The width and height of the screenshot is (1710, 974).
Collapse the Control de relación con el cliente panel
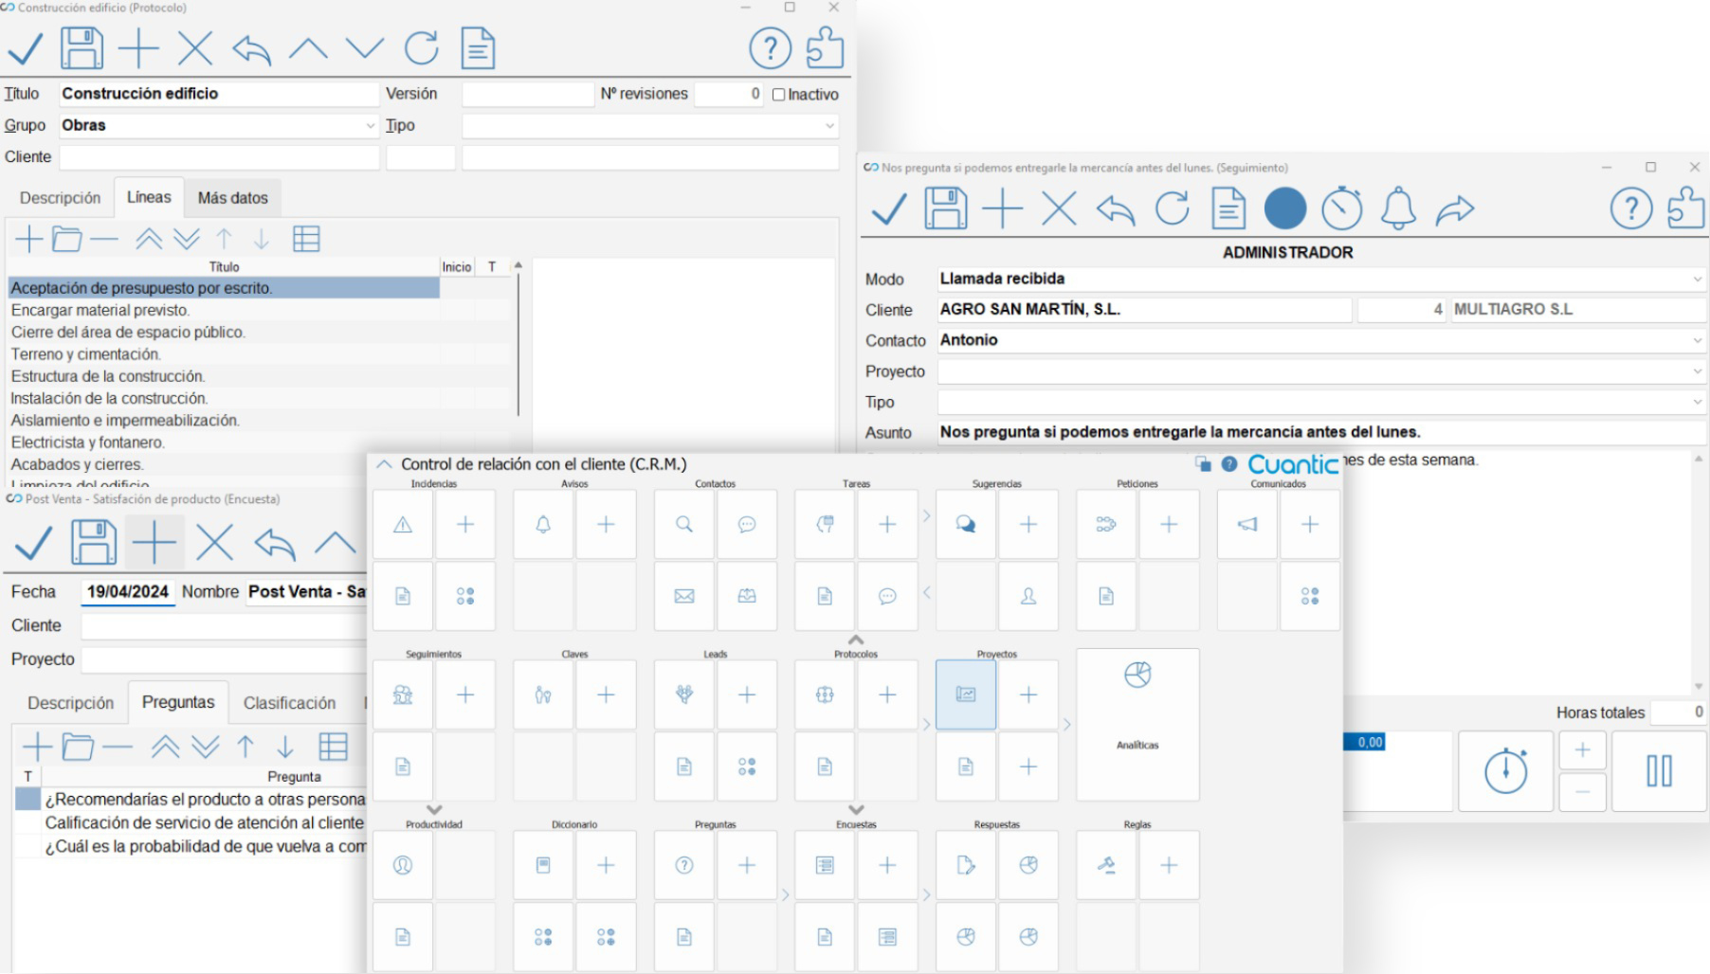point(384,464)
